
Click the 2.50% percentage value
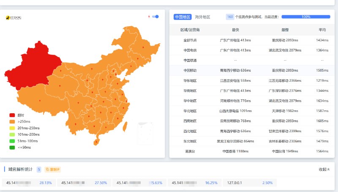(x=267, y=183)
